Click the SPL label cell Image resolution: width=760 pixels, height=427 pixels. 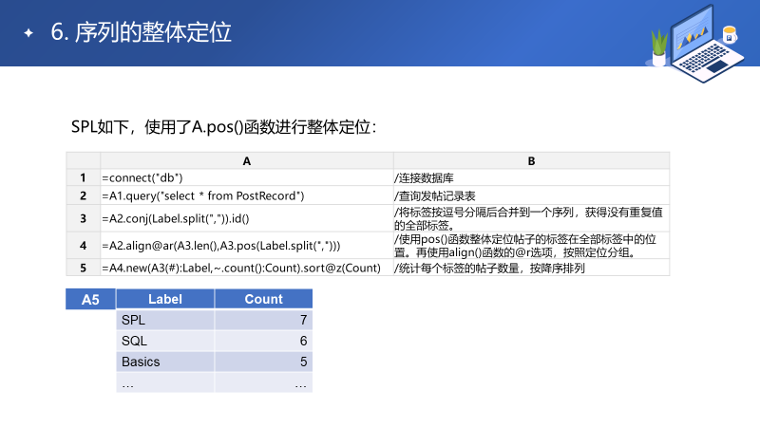165,320
